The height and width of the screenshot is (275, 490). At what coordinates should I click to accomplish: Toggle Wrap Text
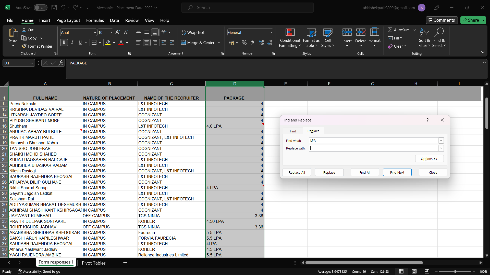[193, 32]
